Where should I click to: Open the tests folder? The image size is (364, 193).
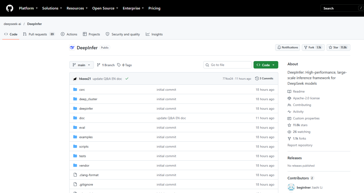(x=83, y=156)
